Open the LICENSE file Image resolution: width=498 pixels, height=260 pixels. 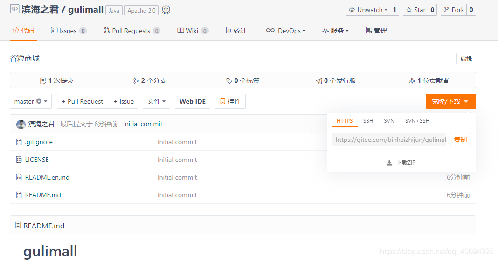click(x=37, y=160)
